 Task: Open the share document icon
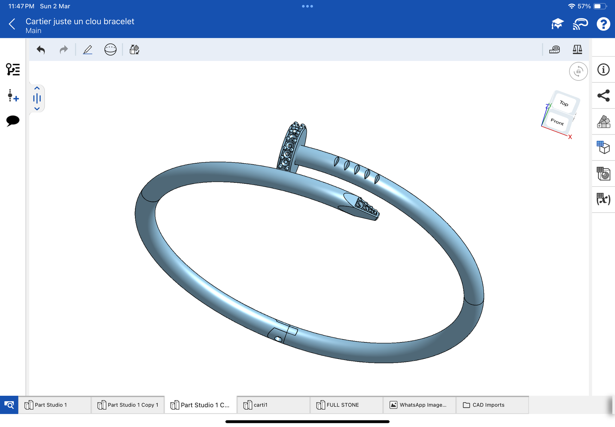tap(603, 95)
